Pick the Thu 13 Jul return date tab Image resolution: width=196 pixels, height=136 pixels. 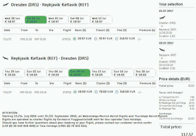101,73
